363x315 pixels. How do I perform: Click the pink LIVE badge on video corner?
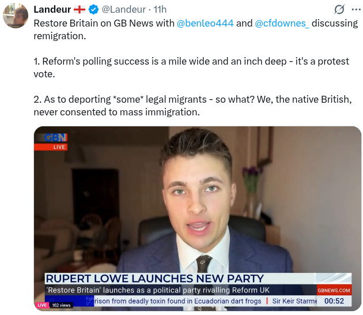(42, 305)
